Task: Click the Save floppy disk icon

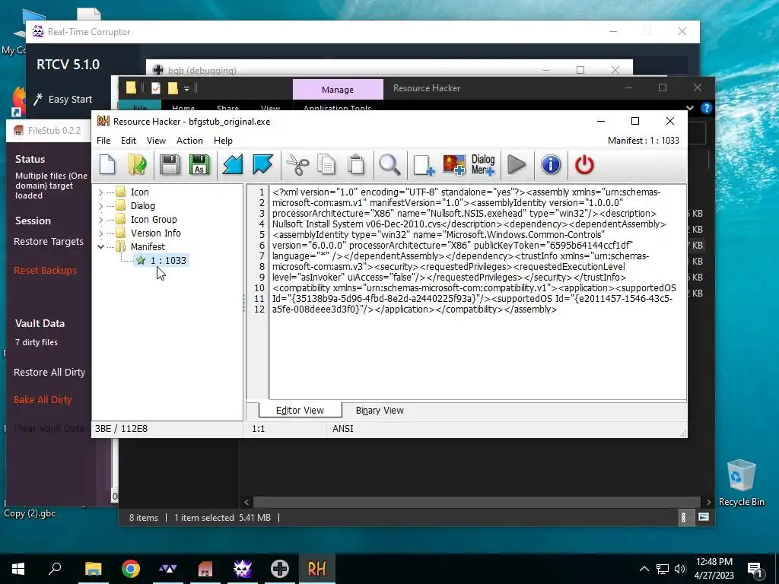Action: click(170, 165)
